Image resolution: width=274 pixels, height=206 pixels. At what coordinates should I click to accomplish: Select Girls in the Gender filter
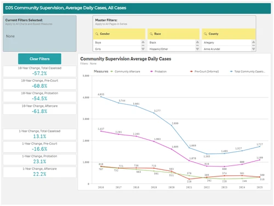[117, 49]
